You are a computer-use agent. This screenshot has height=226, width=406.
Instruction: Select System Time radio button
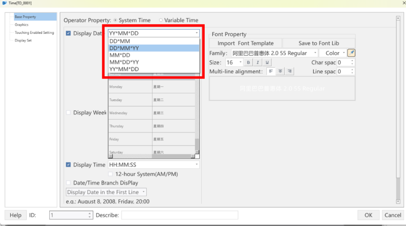pos(115,20)
